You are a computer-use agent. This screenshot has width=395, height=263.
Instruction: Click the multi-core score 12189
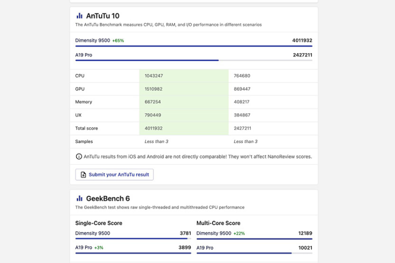(305, 233)
